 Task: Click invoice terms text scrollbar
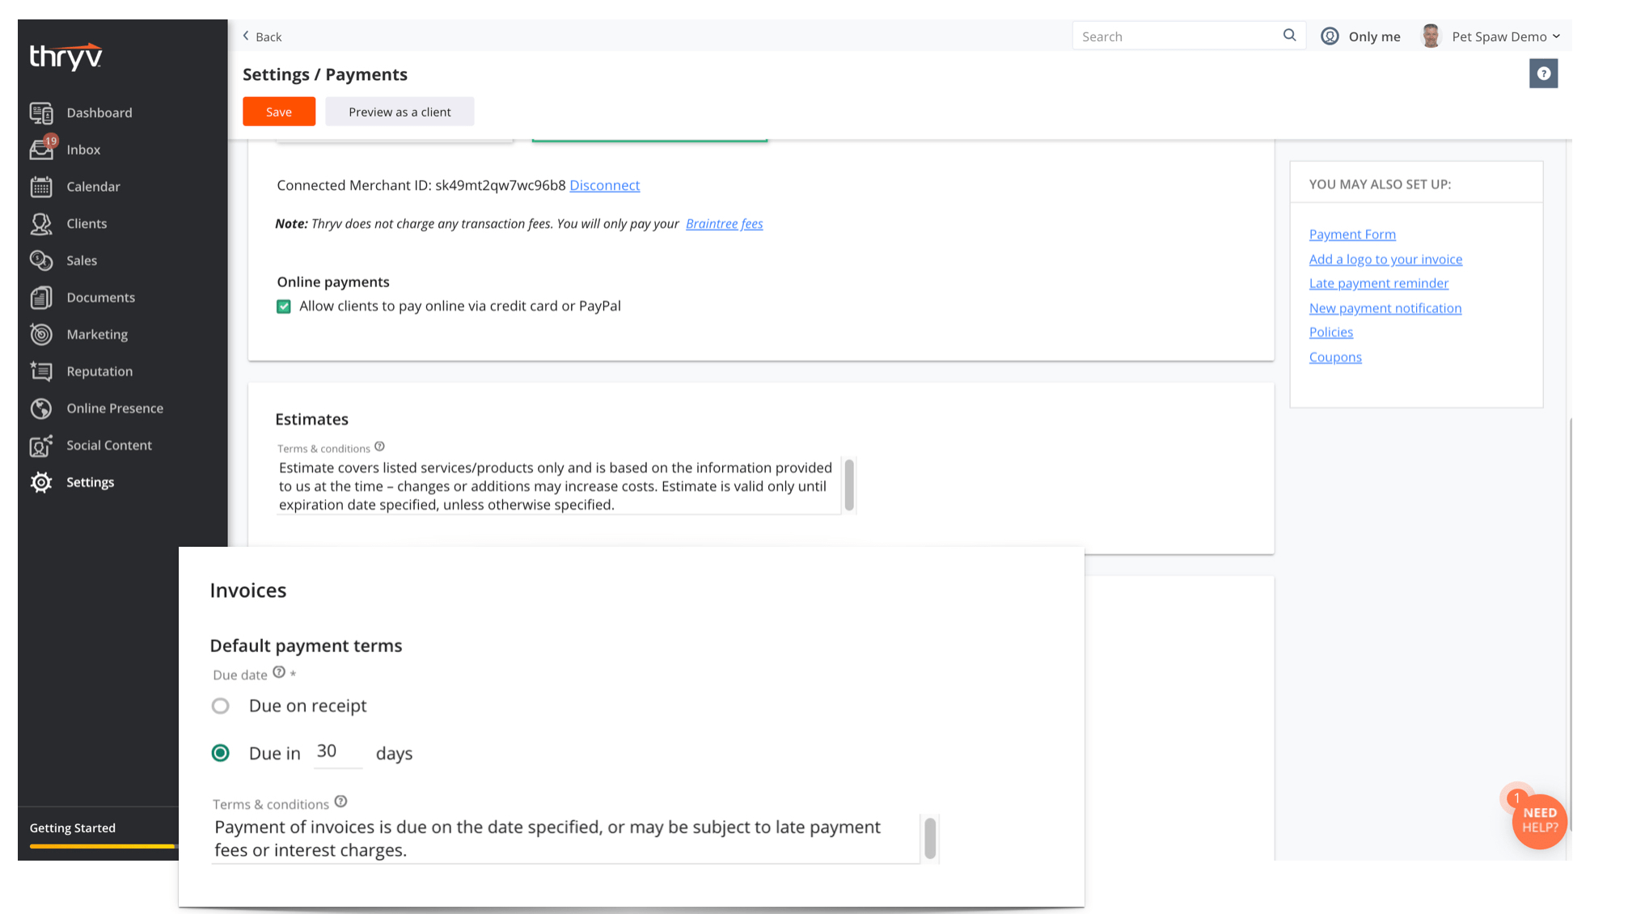tap(929, 838)
